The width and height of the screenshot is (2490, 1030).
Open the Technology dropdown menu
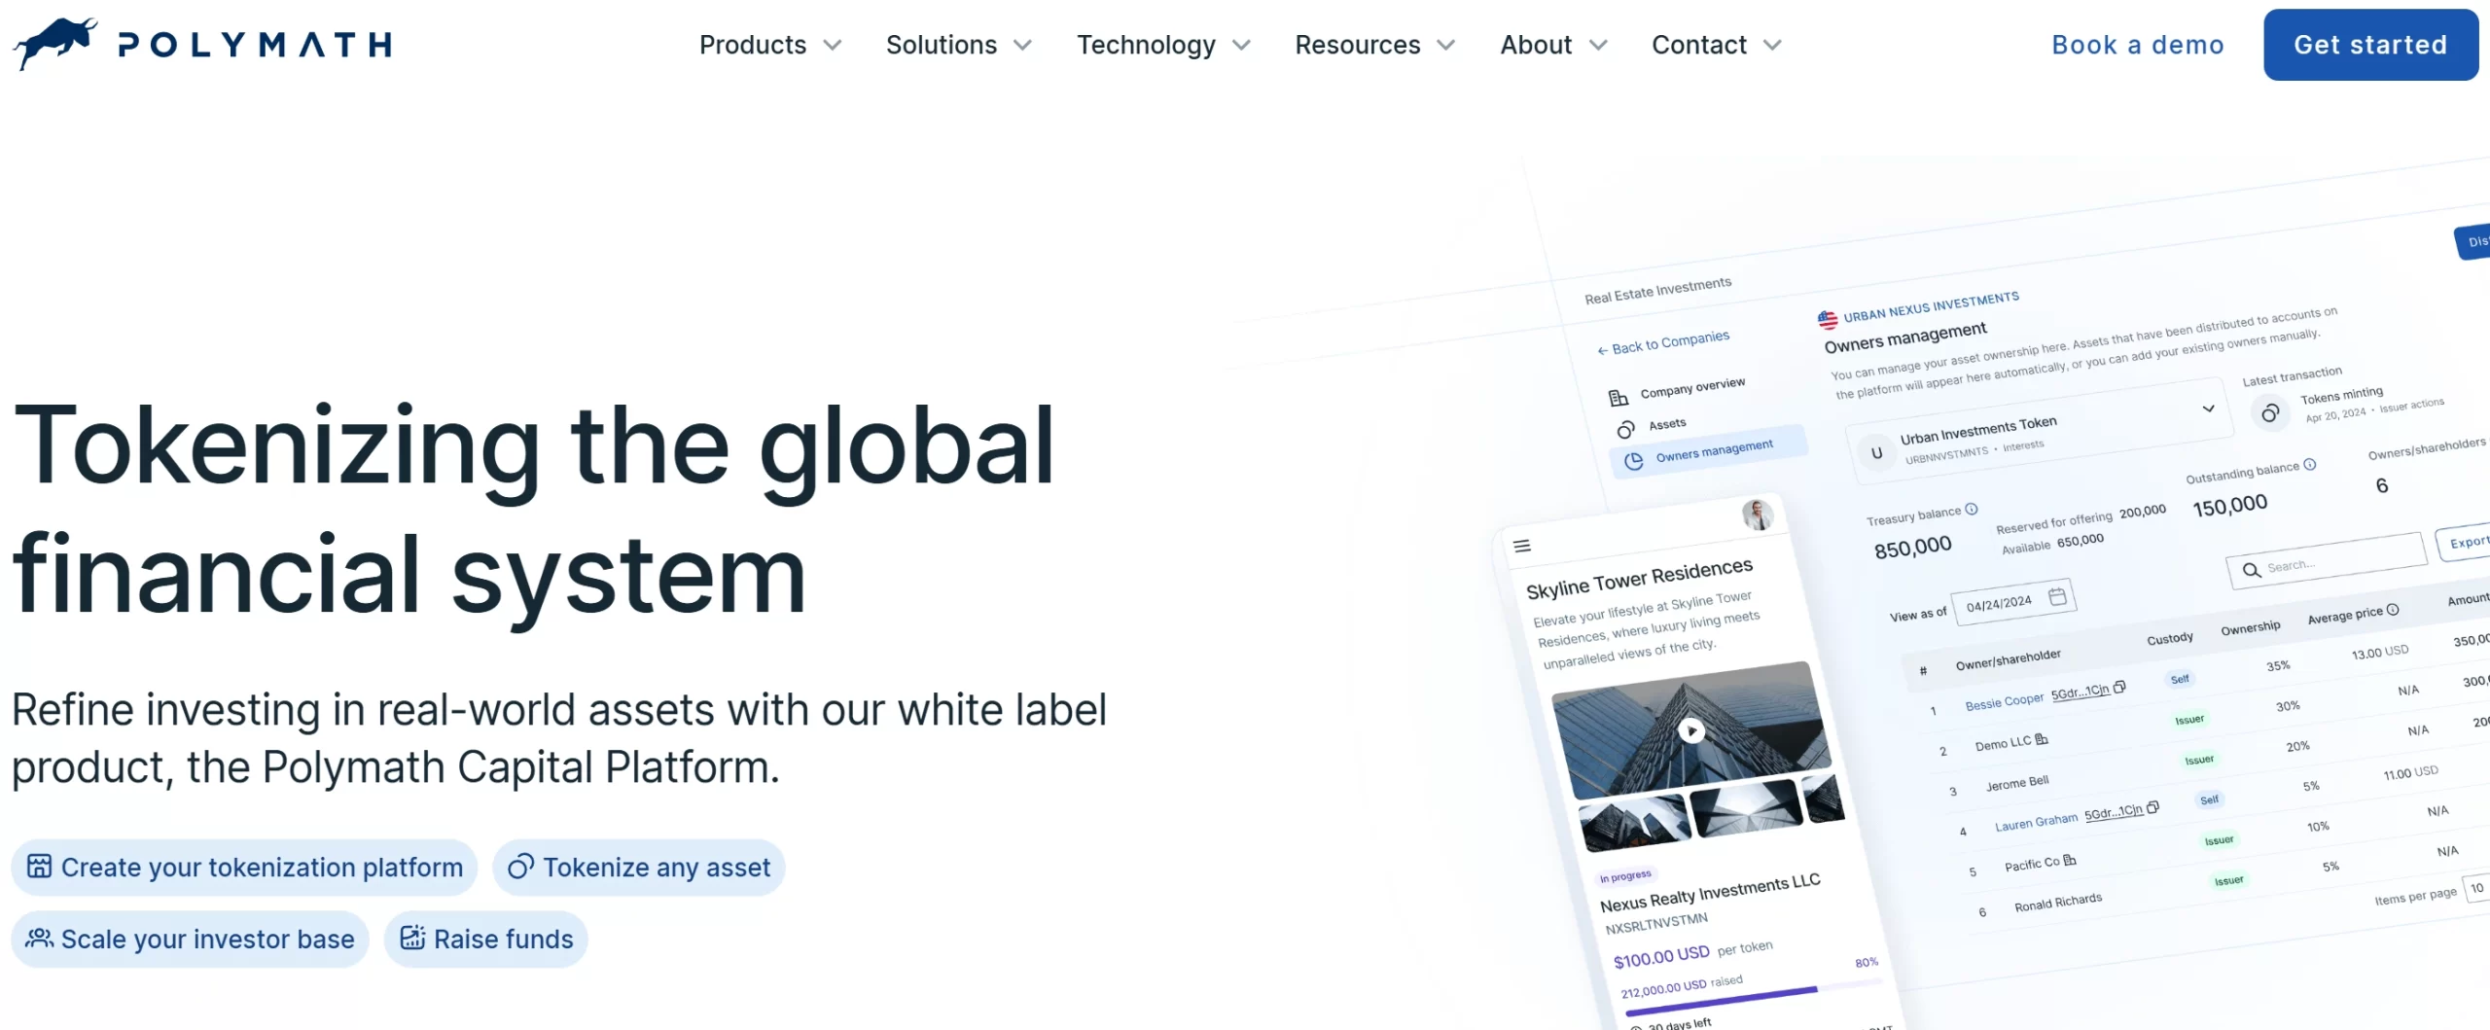(1162, 45)
